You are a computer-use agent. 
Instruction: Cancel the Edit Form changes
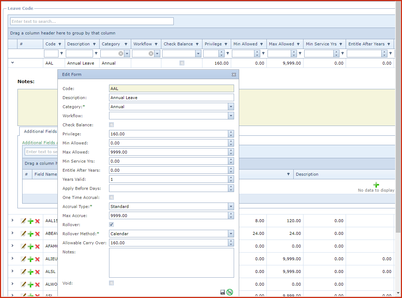tap(230, 292)
